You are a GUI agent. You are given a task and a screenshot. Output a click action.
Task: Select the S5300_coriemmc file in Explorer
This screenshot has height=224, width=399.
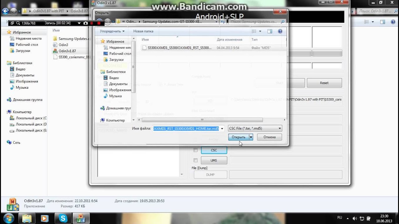click(71, 57)
